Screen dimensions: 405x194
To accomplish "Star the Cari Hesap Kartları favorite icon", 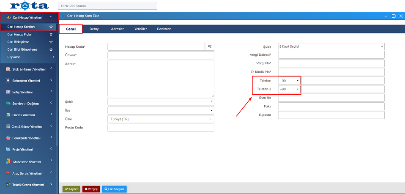I will [x=51, y=27].
